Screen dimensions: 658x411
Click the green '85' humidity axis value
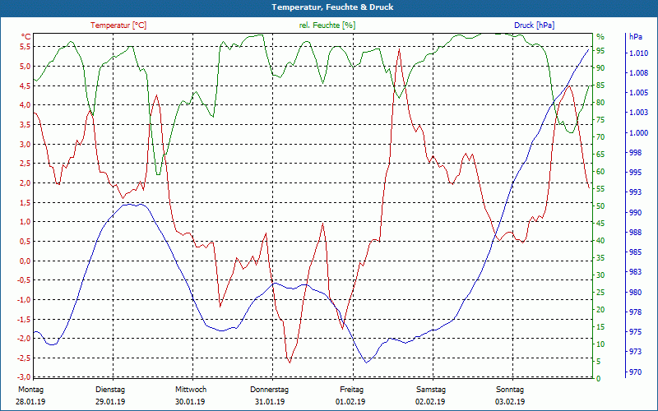tap(600, 85)
